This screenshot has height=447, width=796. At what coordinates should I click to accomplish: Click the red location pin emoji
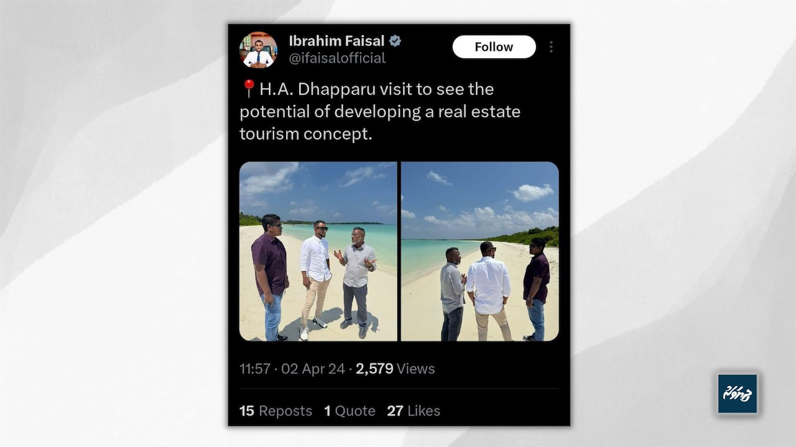pyautogui.click(x=248, y=89)
